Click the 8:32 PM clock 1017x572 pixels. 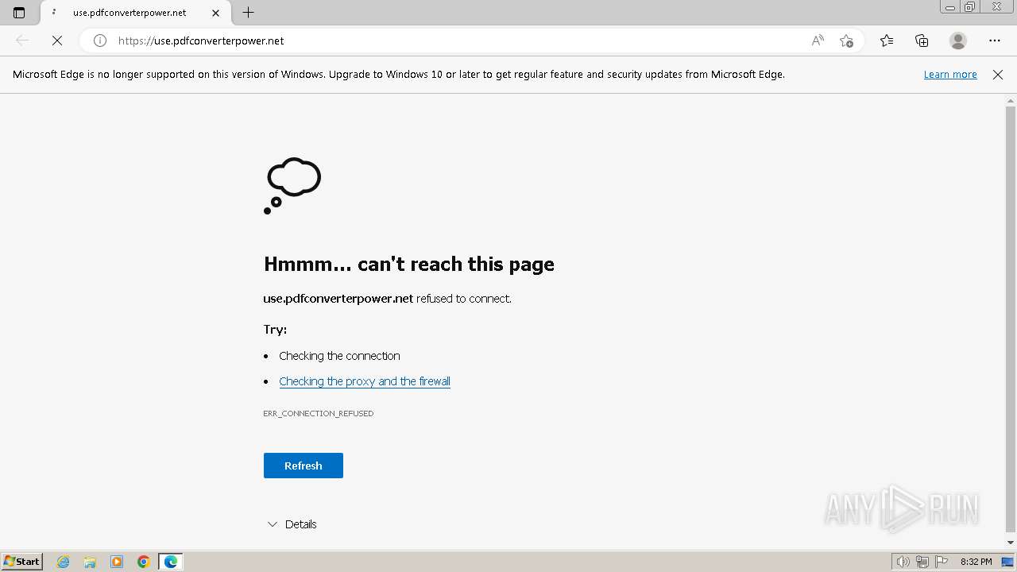point(976,562)
